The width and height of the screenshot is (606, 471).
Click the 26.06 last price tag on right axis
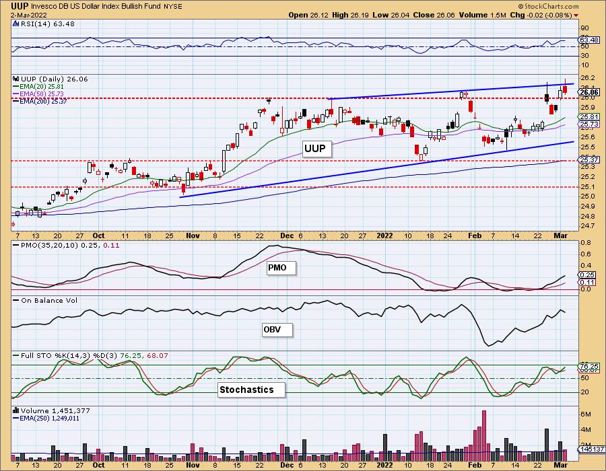(x=589, y=92)
